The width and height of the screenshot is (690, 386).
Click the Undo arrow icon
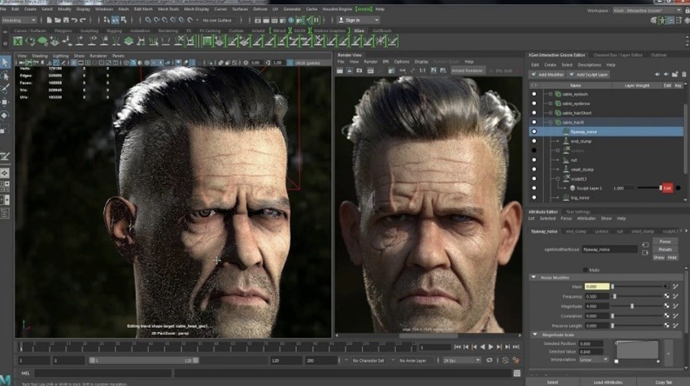(75, 20)
